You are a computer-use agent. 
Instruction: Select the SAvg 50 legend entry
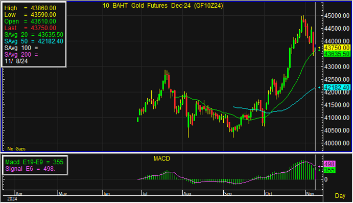(34, 41)
